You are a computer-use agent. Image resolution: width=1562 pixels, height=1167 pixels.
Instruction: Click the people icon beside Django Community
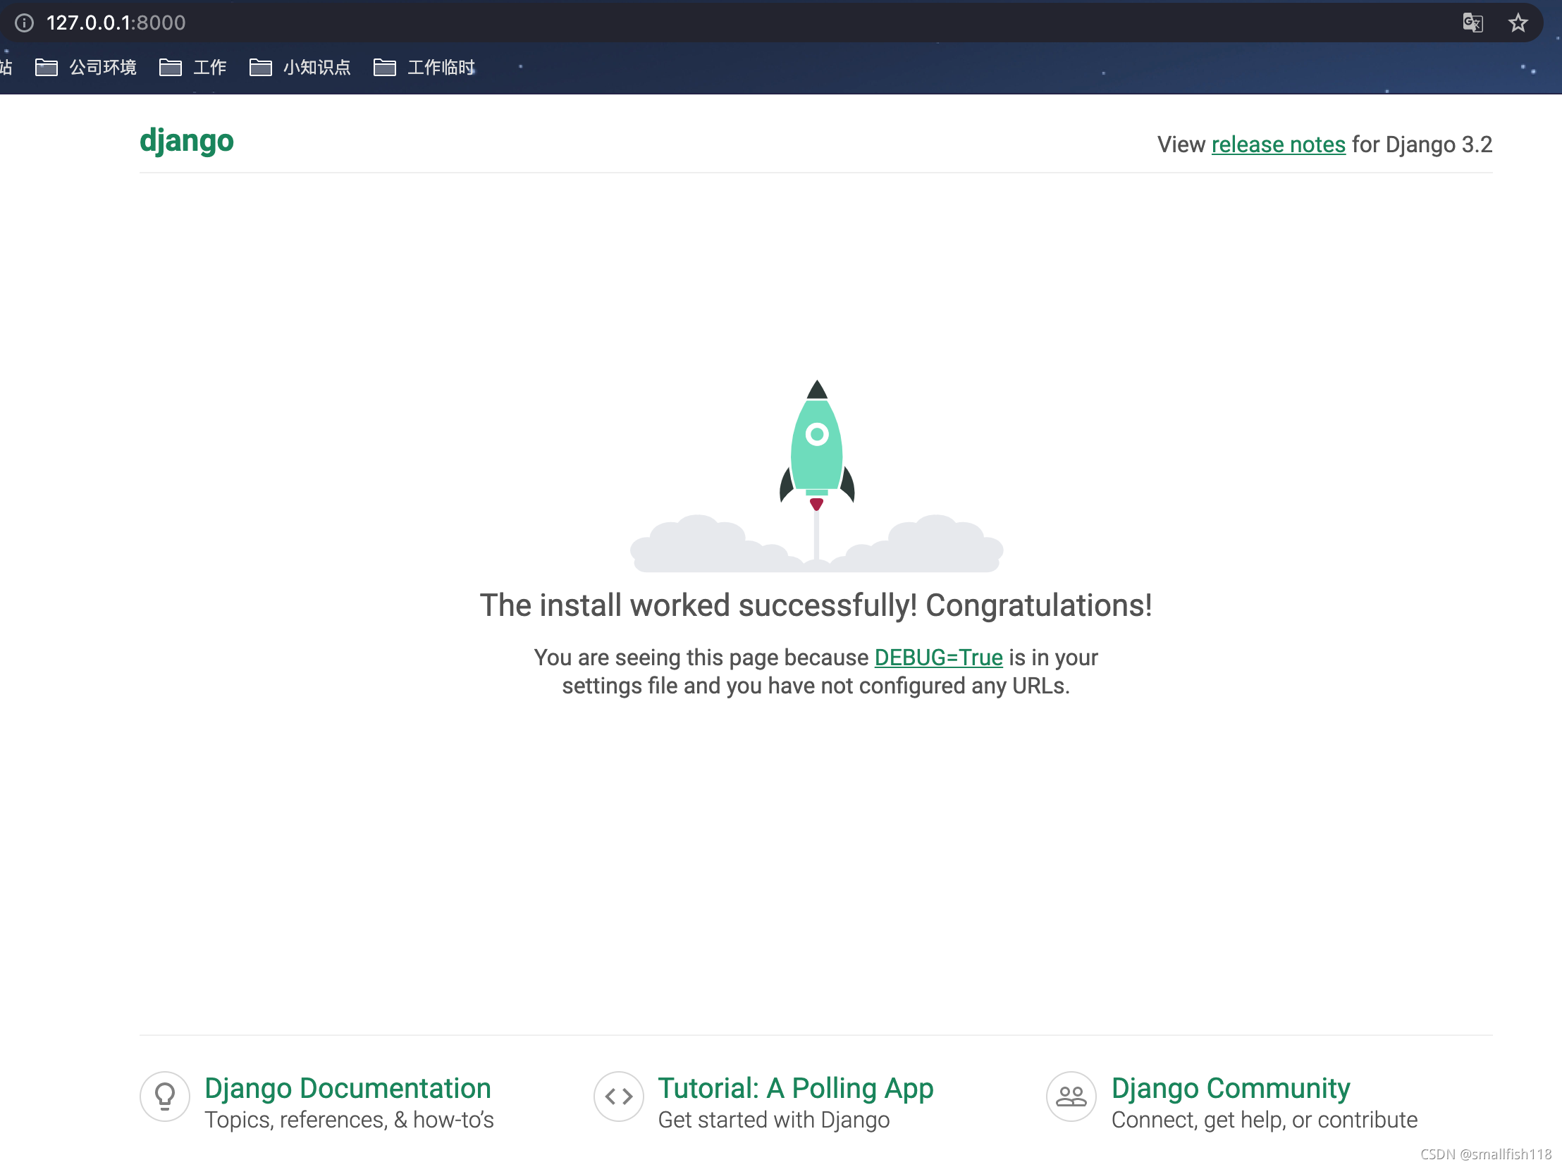click(1070, 1097)
